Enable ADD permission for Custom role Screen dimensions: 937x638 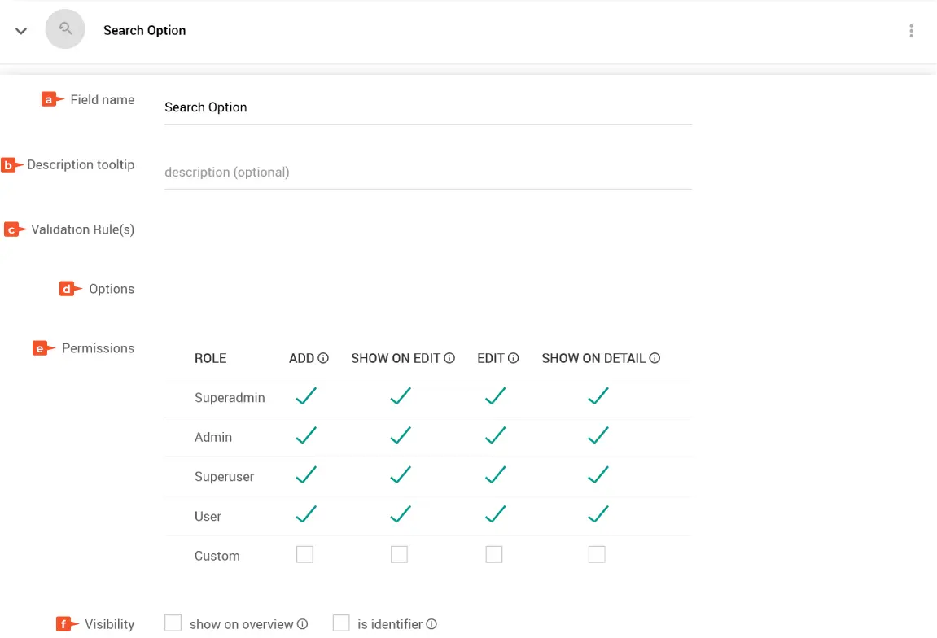tap(304, 555)
